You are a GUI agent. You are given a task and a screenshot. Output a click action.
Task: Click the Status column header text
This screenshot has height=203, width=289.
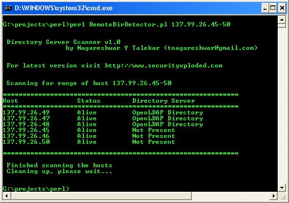click(89, 101)
